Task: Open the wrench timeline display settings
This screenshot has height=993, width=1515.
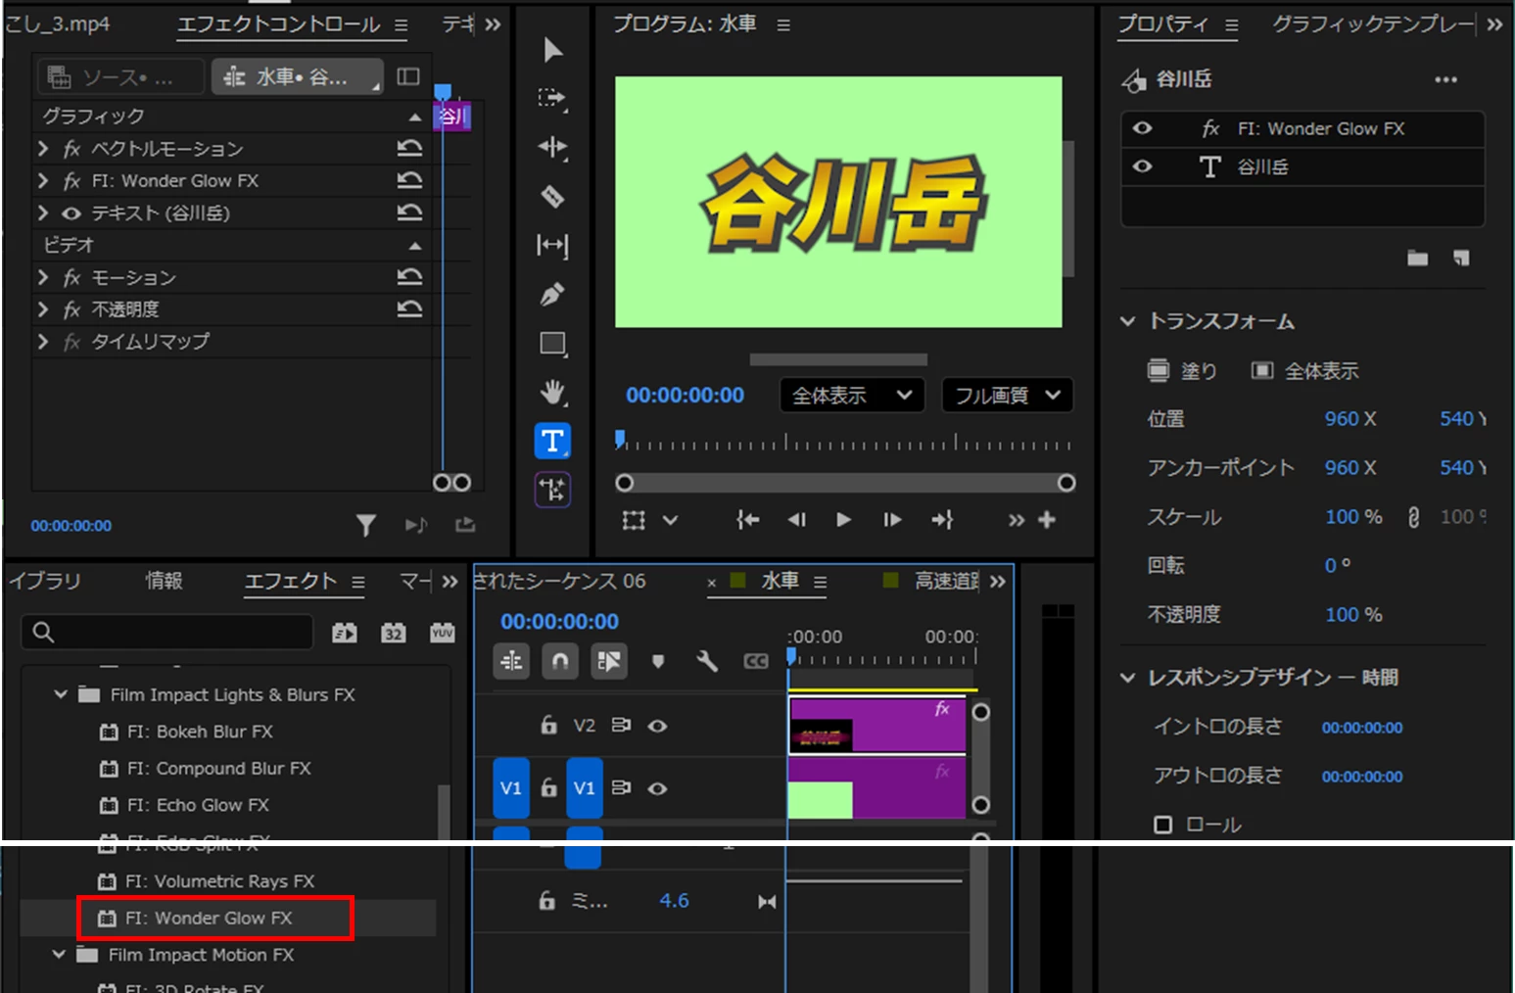Action: [x=707, y=662]
